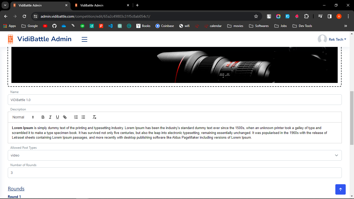Open the Normal heading style dropdown

point(23,117)
